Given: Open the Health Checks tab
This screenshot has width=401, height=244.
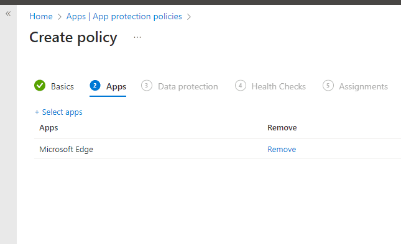Looking at the screenshot, I should click(x=279, y=86).
